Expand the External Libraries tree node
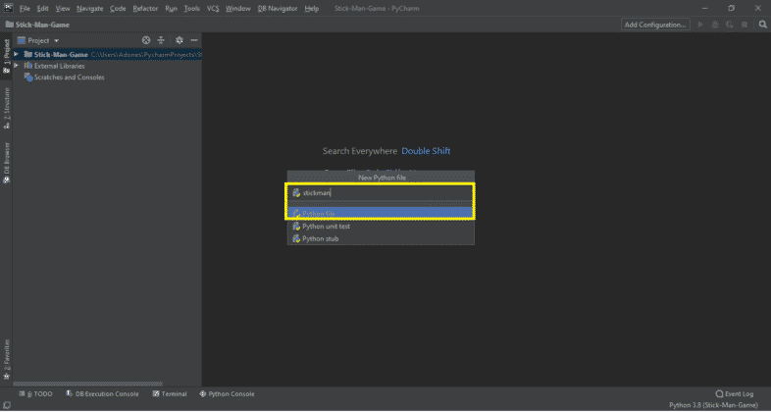 [x=16, y=66]
